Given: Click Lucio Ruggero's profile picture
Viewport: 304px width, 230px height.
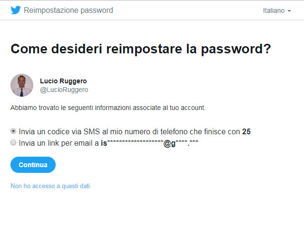Looking at the screenshot, I should pos(22,85).
